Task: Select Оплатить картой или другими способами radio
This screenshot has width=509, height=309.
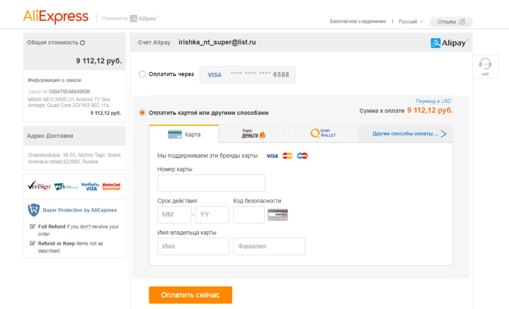Action: [142, 113]
